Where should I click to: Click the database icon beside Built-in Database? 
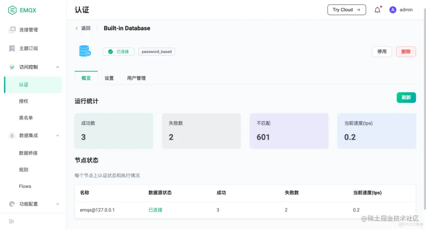pos(85,50)
